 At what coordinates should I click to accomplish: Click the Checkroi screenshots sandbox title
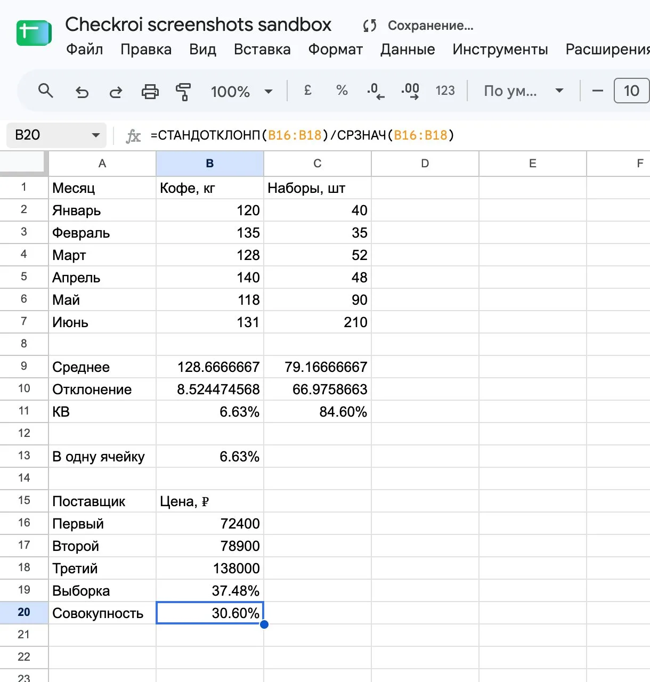pyautogui.click(x=198, y=25)
